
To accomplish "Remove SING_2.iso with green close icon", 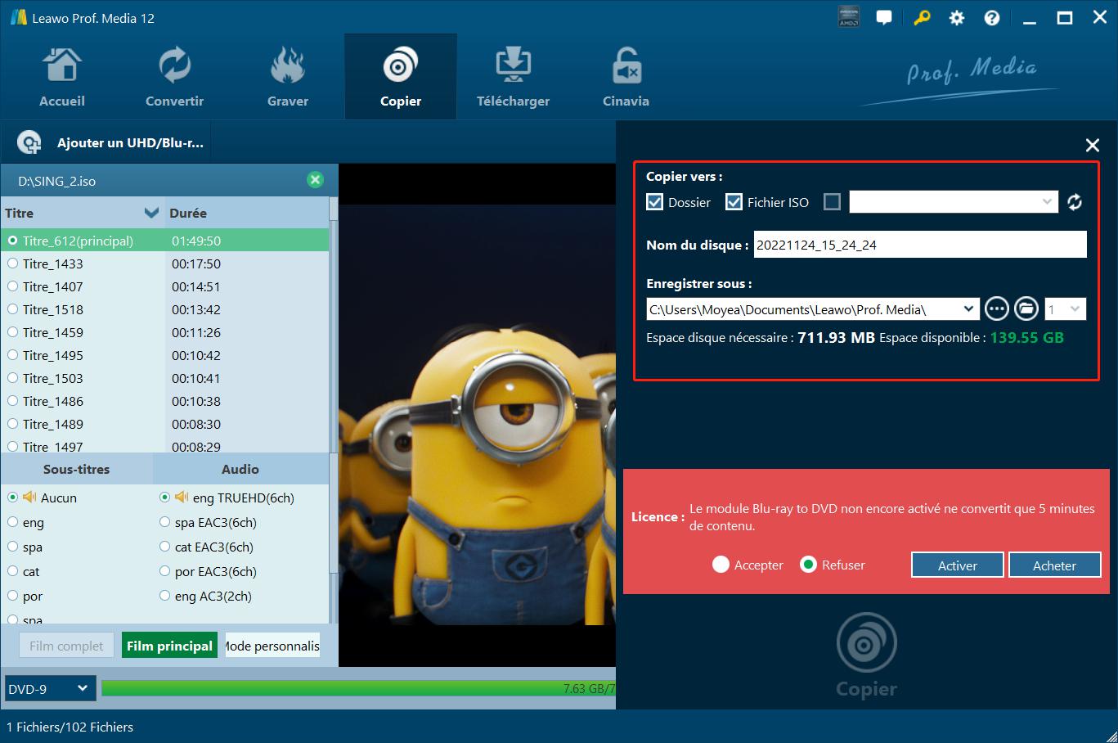I will [x=315, y=180].
